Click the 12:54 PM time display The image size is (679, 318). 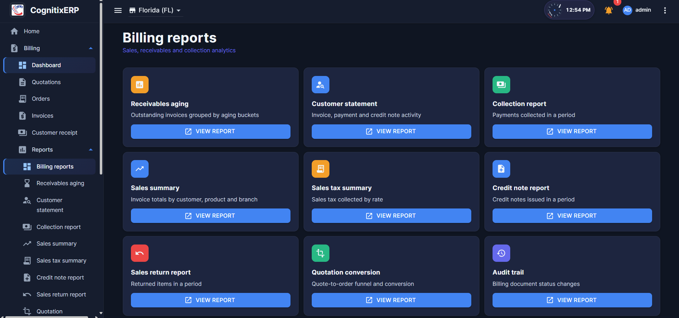click(578, 10)
